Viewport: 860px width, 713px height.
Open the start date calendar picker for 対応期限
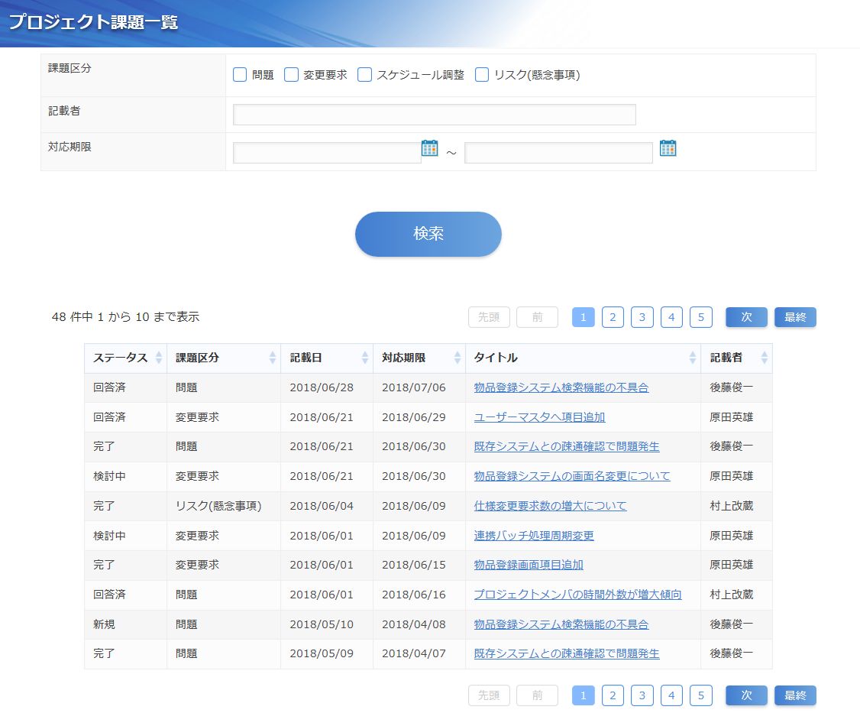click(x=430, y=148)
